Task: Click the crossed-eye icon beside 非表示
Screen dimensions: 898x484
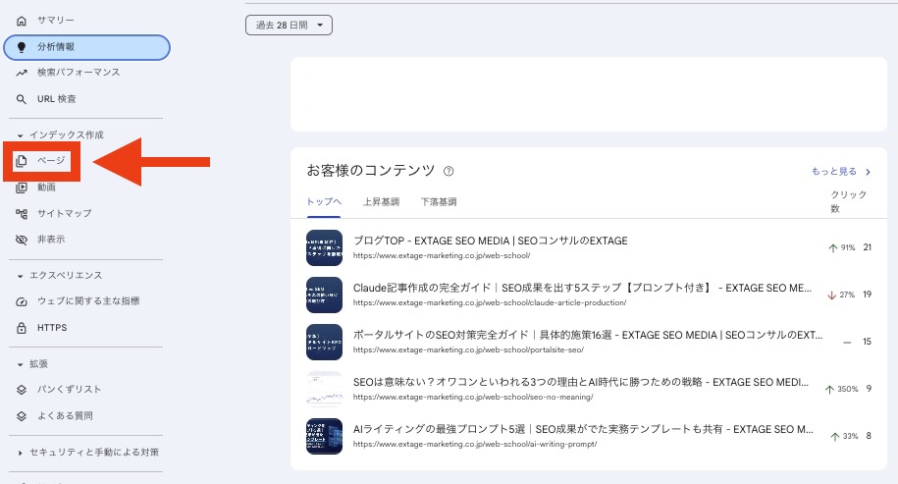Action: coord(22,240)
